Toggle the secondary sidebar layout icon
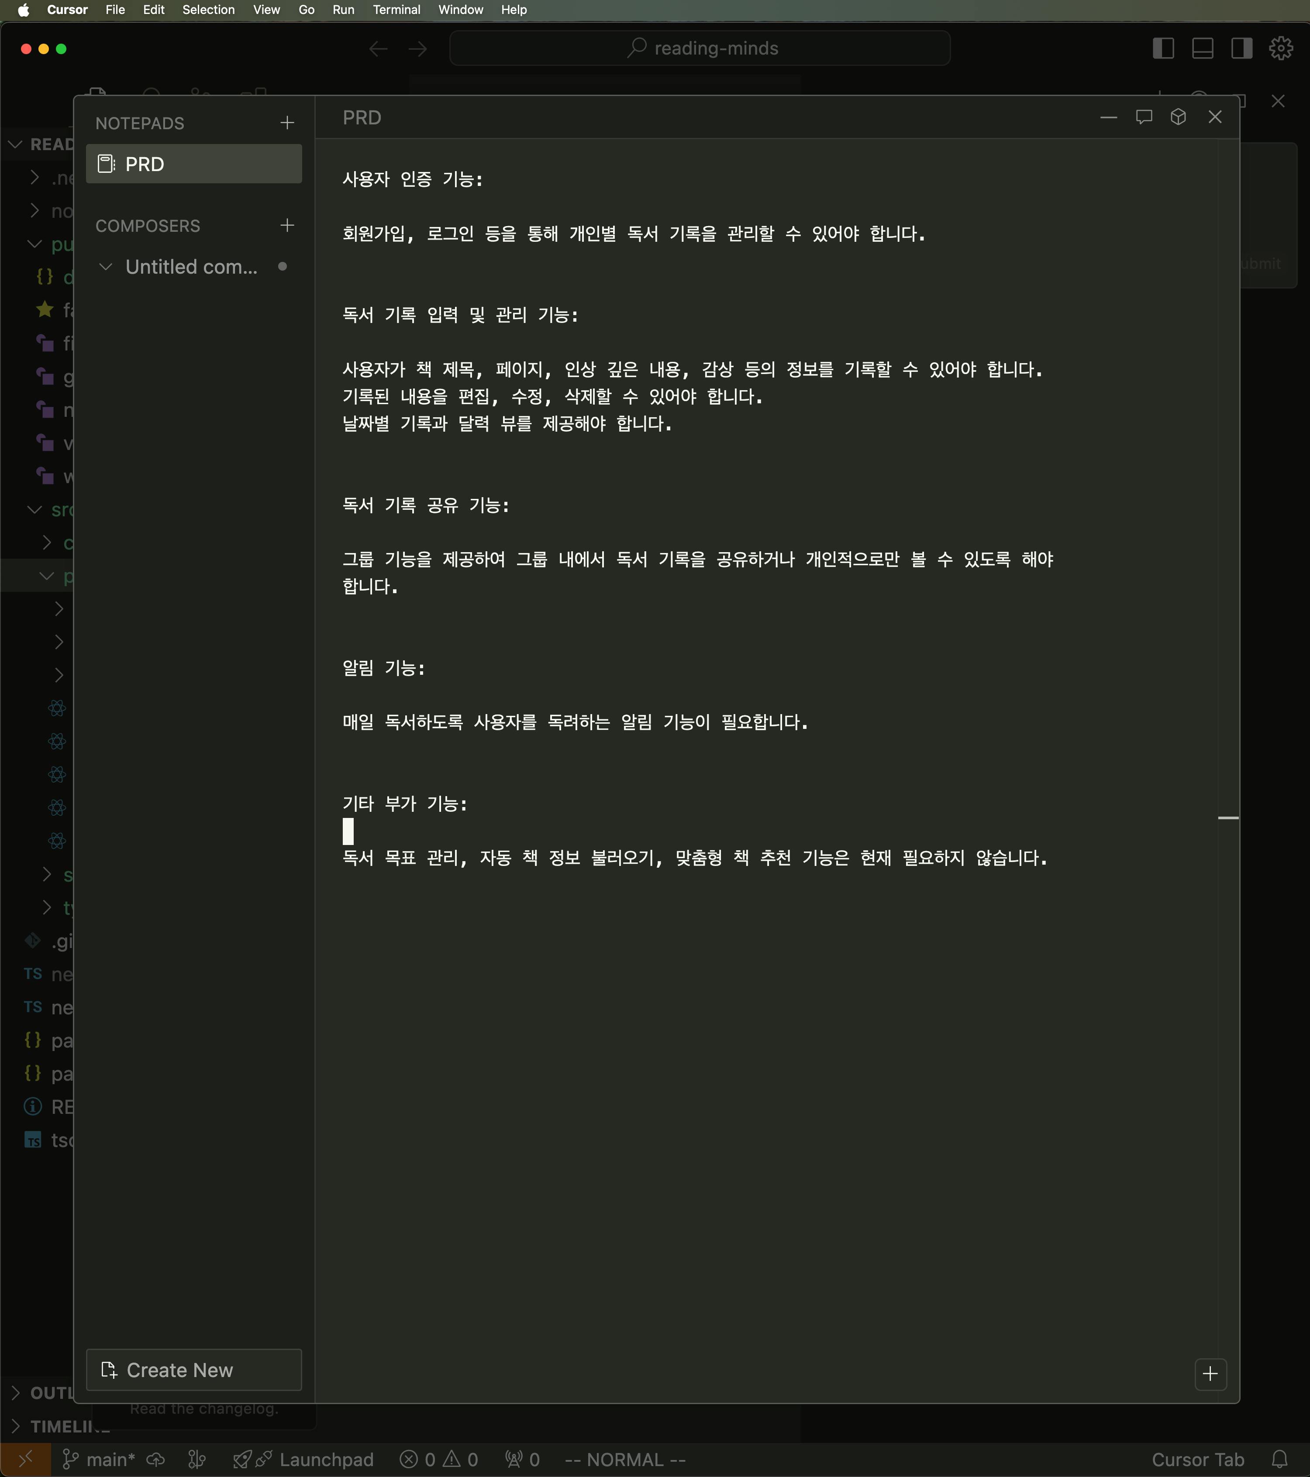The image size is (1310, 1477). [1241, 48]
